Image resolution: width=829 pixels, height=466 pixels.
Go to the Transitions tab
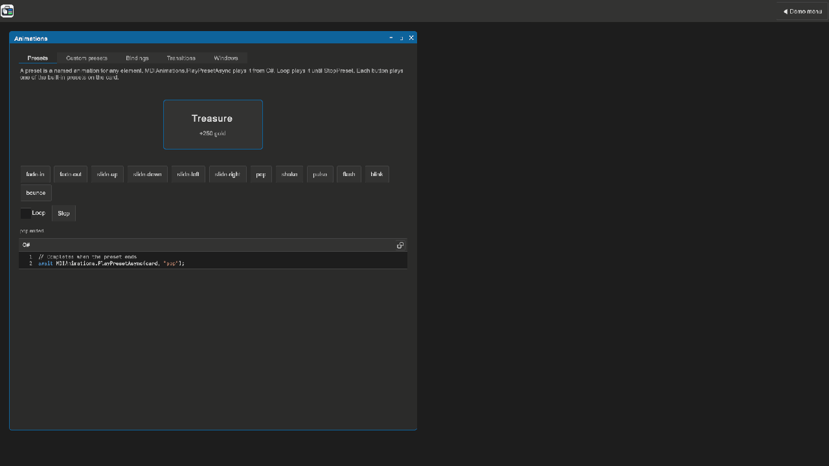coord(181,58)
